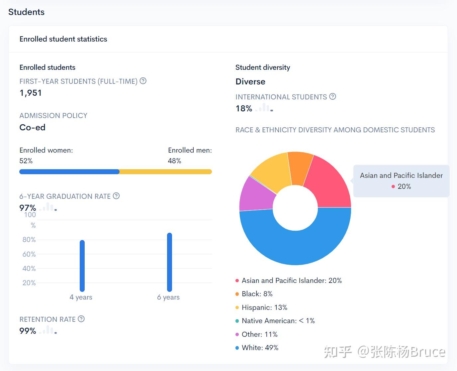Click the help icon next to INTERNATIONAL STUDENTS

(333, 96)
